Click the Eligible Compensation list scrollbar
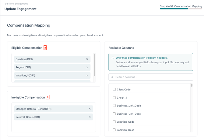 coord(95,65)
